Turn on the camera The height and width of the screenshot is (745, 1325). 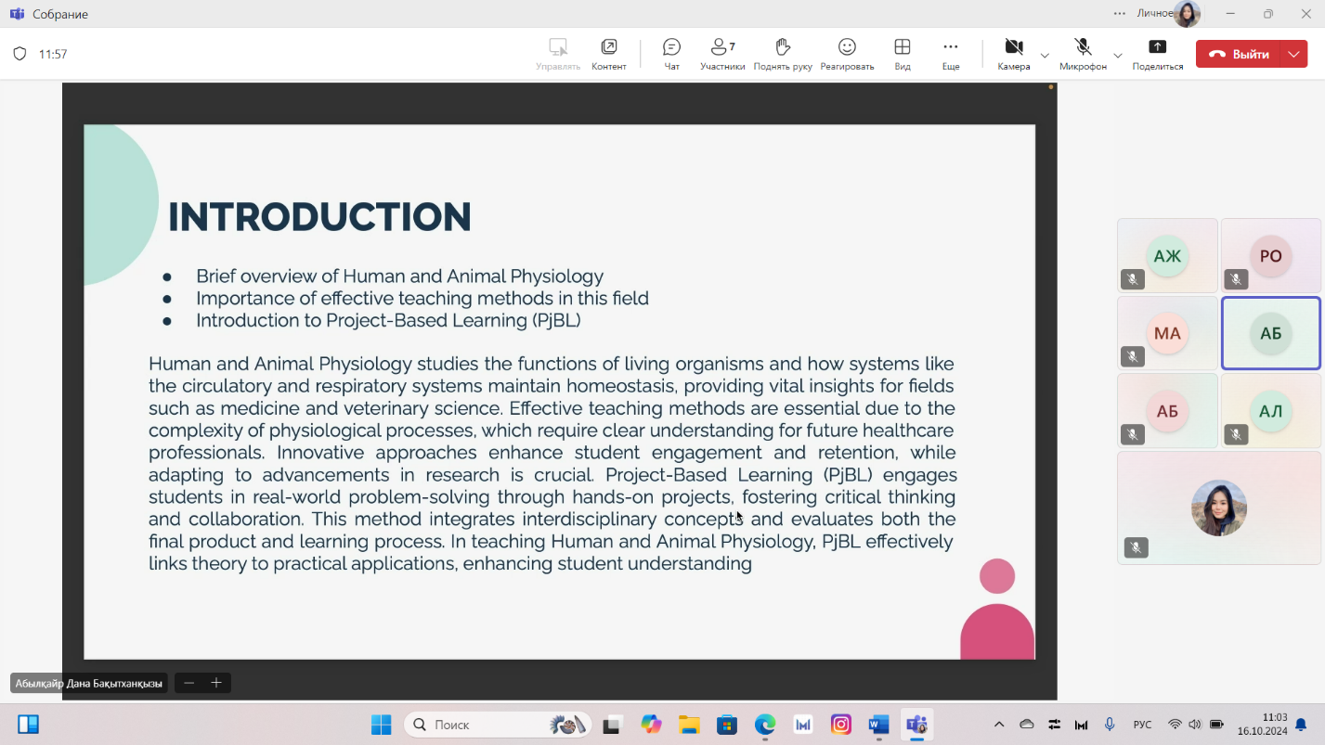[x=1014, y=54]
